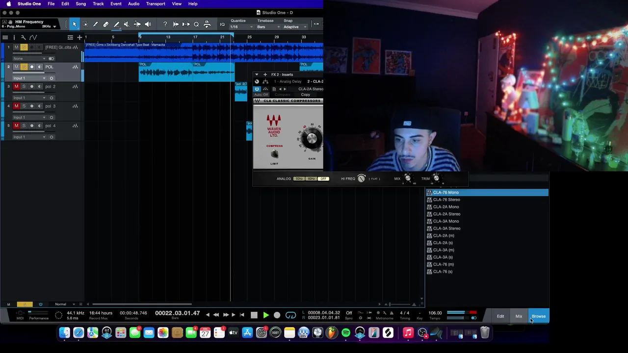This screenshot has height=353, width=628.
Task: Click the Mix button
Action: (519, 316)
